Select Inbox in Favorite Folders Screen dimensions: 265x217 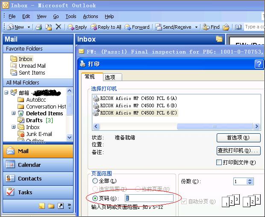coord(21,59)
